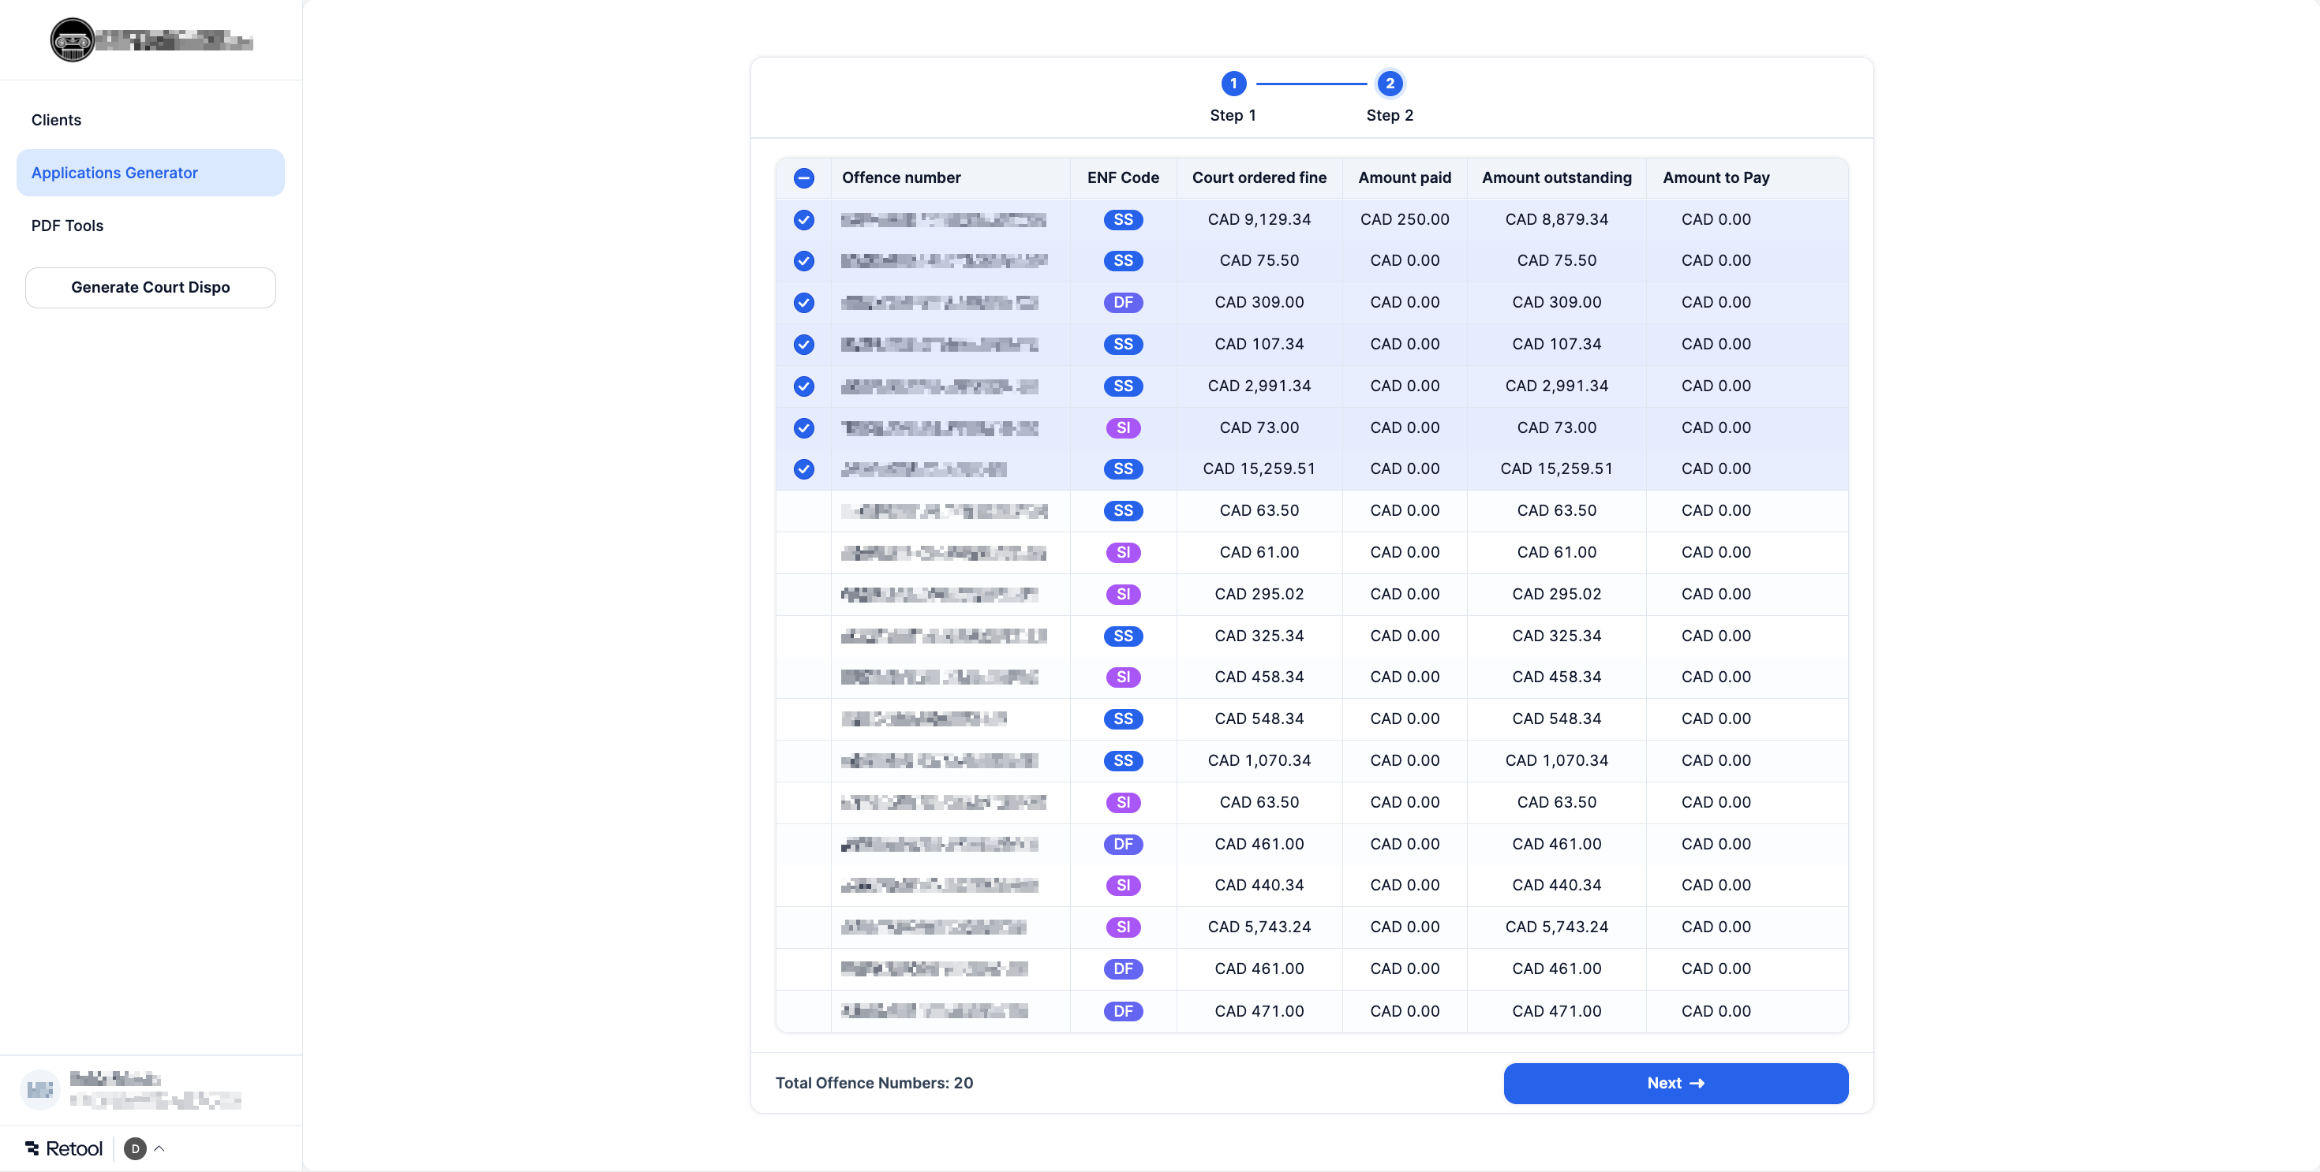Click SI tag in CAD 73.00 row
Image resolution: width=2320 pixels, height=1172 pixels.
pyautogui.click(x=1123, y=427)
